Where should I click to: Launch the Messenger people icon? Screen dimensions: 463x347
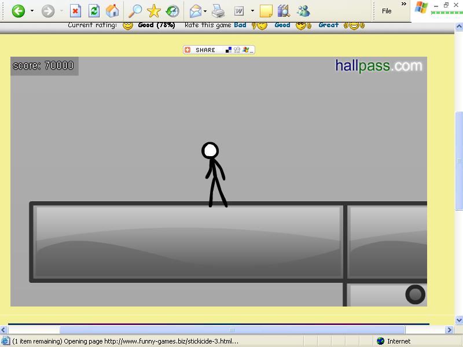303,11
